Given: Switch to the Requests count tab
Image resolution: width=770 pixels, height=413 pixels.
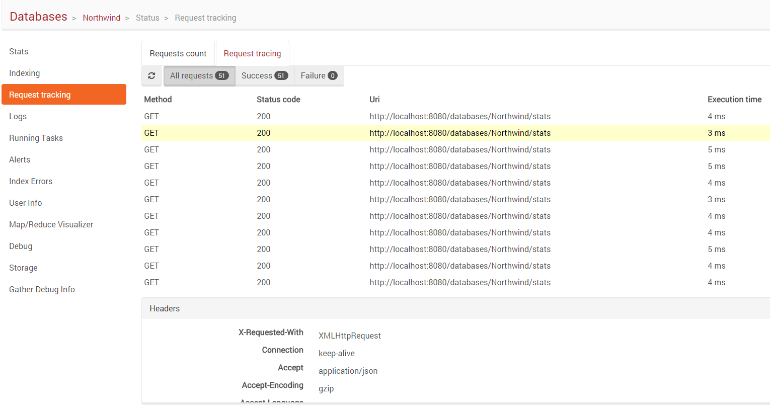Looking at the screenshot, I should [178, 53].
